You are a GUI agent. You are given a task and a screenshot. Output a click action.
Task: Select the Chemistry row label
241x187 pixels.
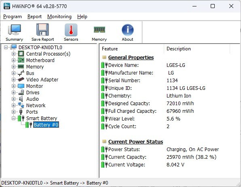click(x=120, y=96)
